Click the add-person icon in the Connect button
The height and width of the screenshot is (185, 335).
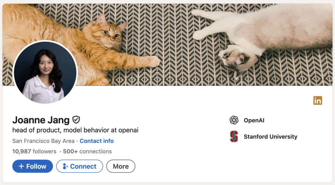65,166
